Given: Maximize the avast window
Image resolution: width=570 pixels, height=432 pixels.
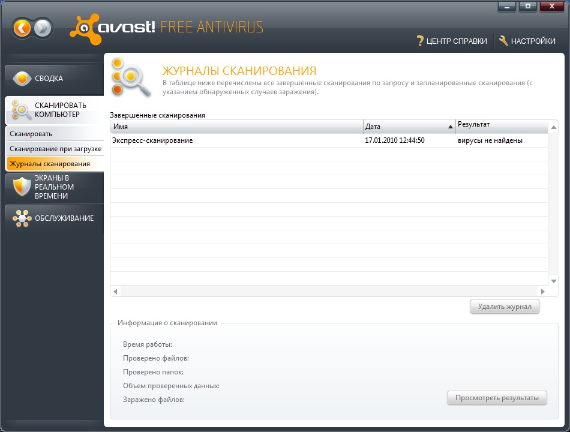Looking at the screenshot, I should point(528,6).
